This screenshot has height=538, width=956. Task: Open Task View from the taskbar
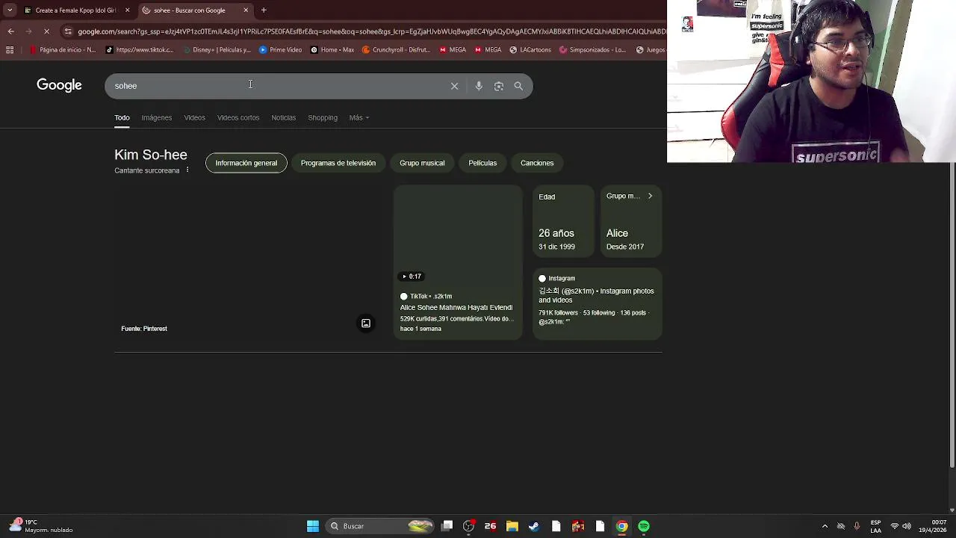click(x=447, y=526)
